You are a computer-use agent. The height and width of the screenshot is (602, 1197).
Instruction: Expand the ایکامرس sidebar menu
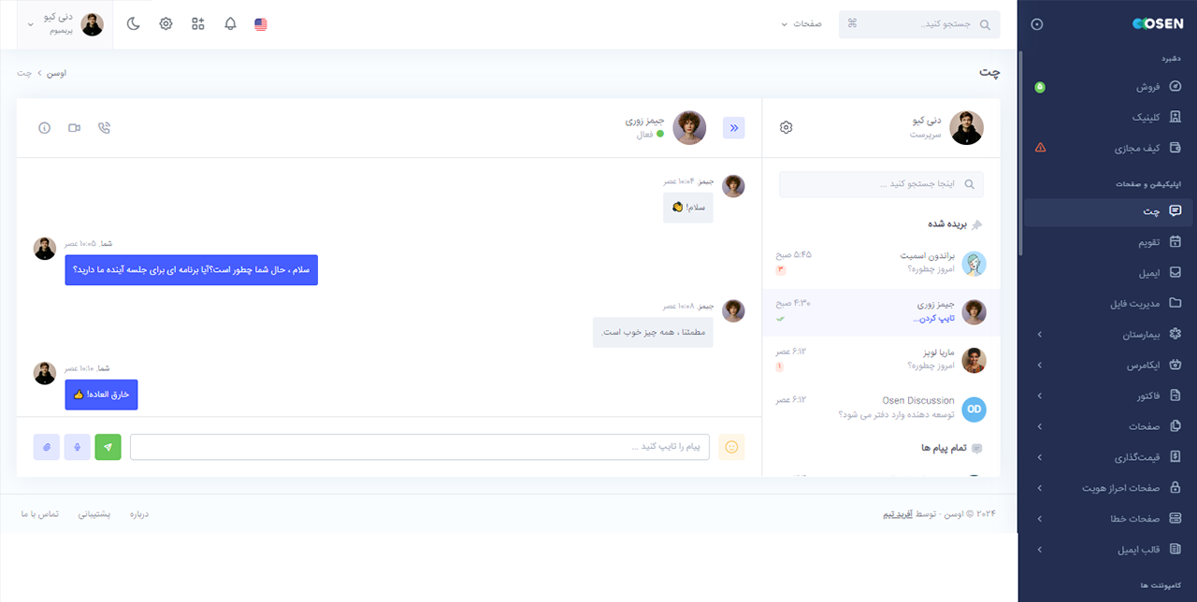point(1110,365)
